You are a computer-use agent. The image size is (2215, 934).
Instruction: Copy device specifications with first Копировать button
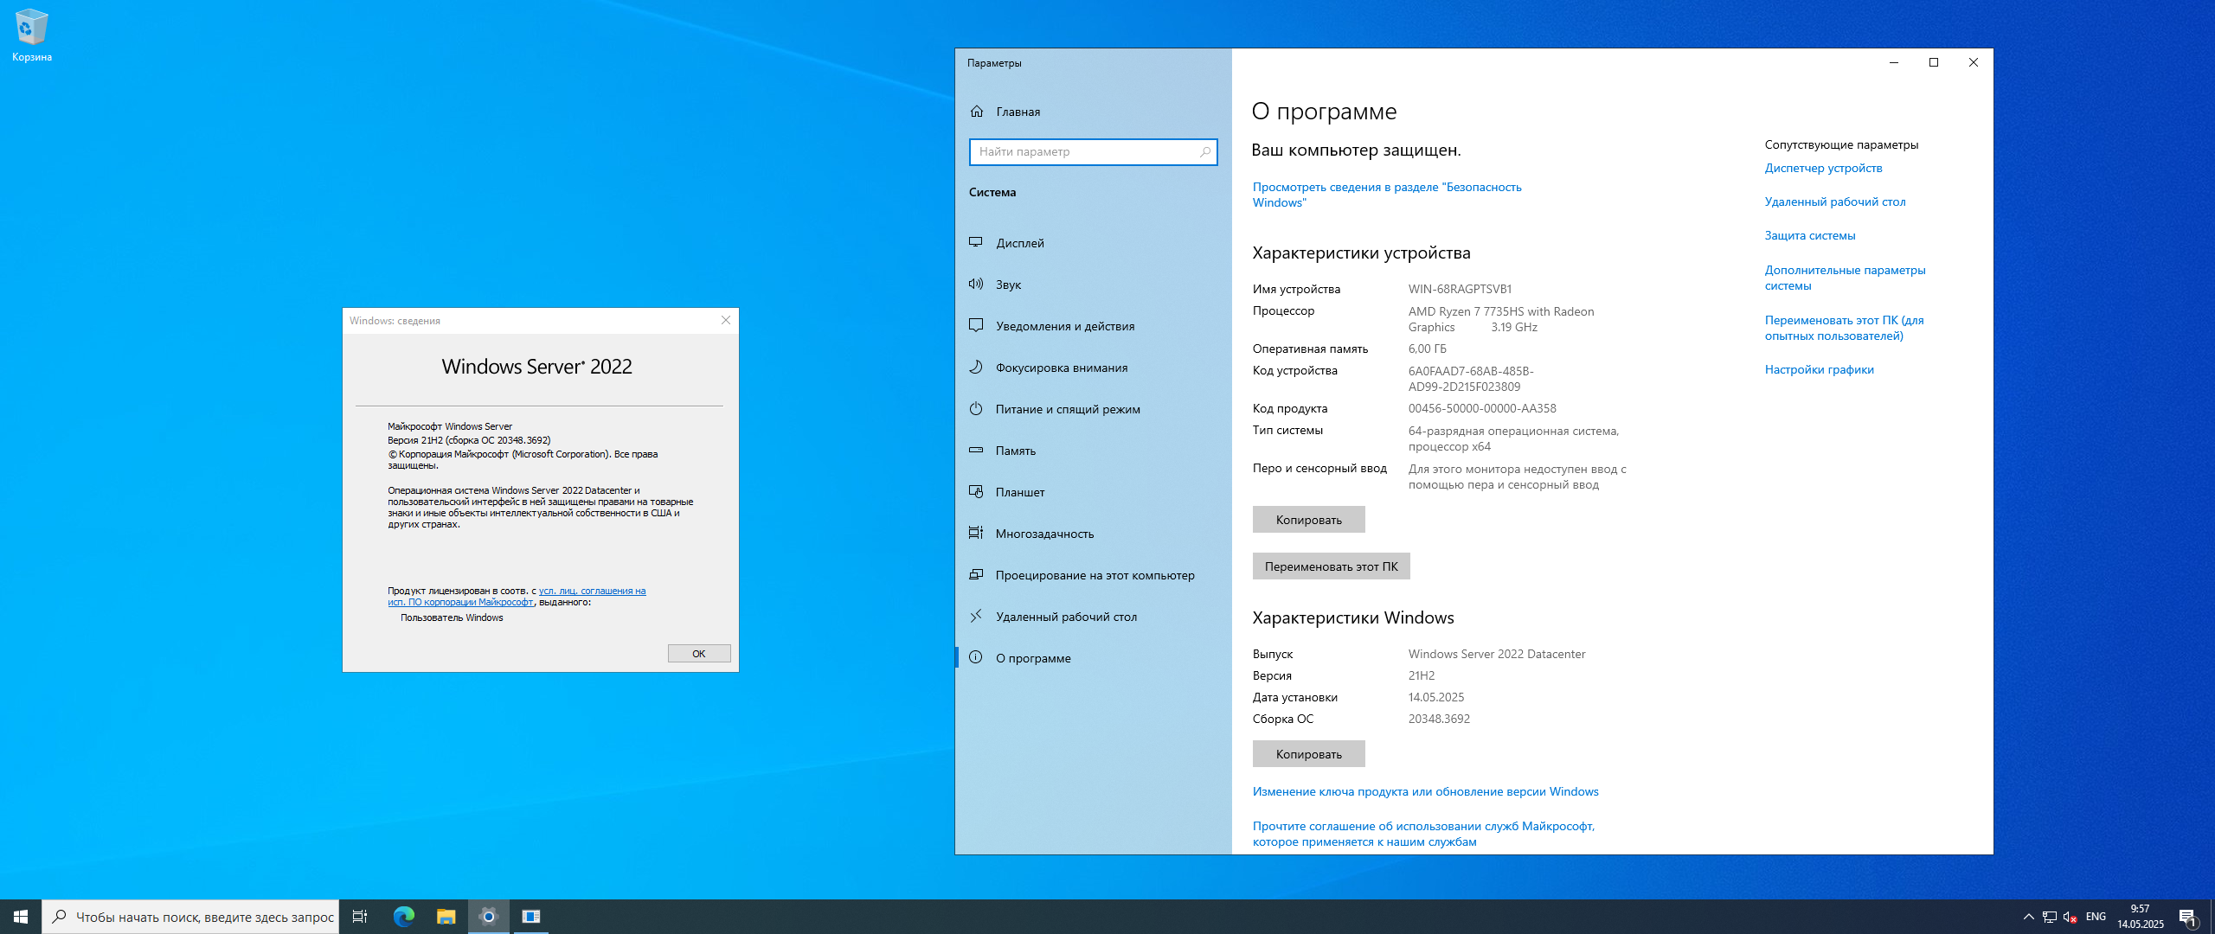click(x=1308, y=520)
